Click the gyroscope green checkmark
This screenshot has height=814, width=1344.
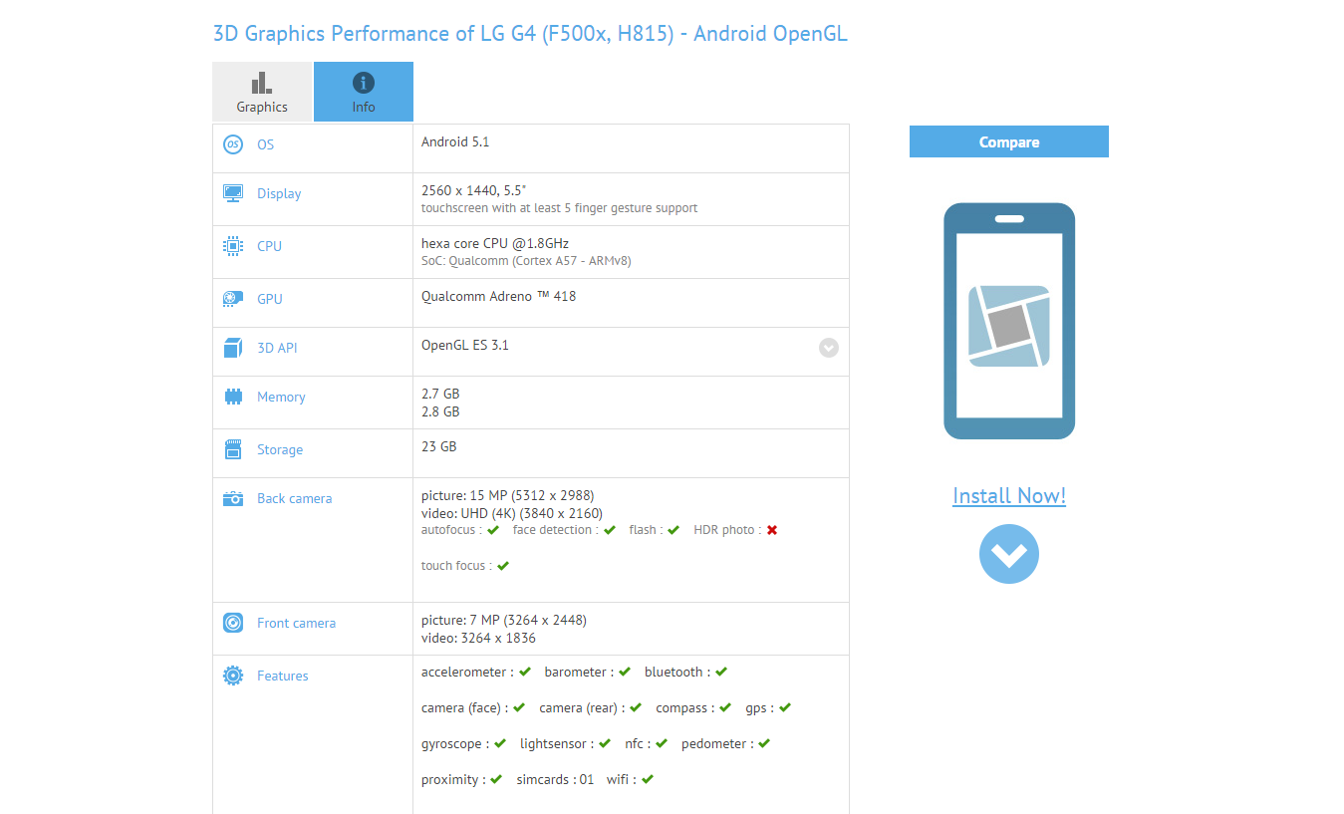click(x=500, y=744)
